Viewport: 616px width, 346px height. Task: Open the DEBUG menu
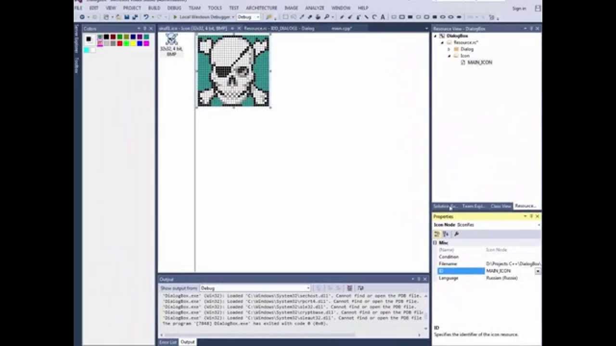pos(174,8)
